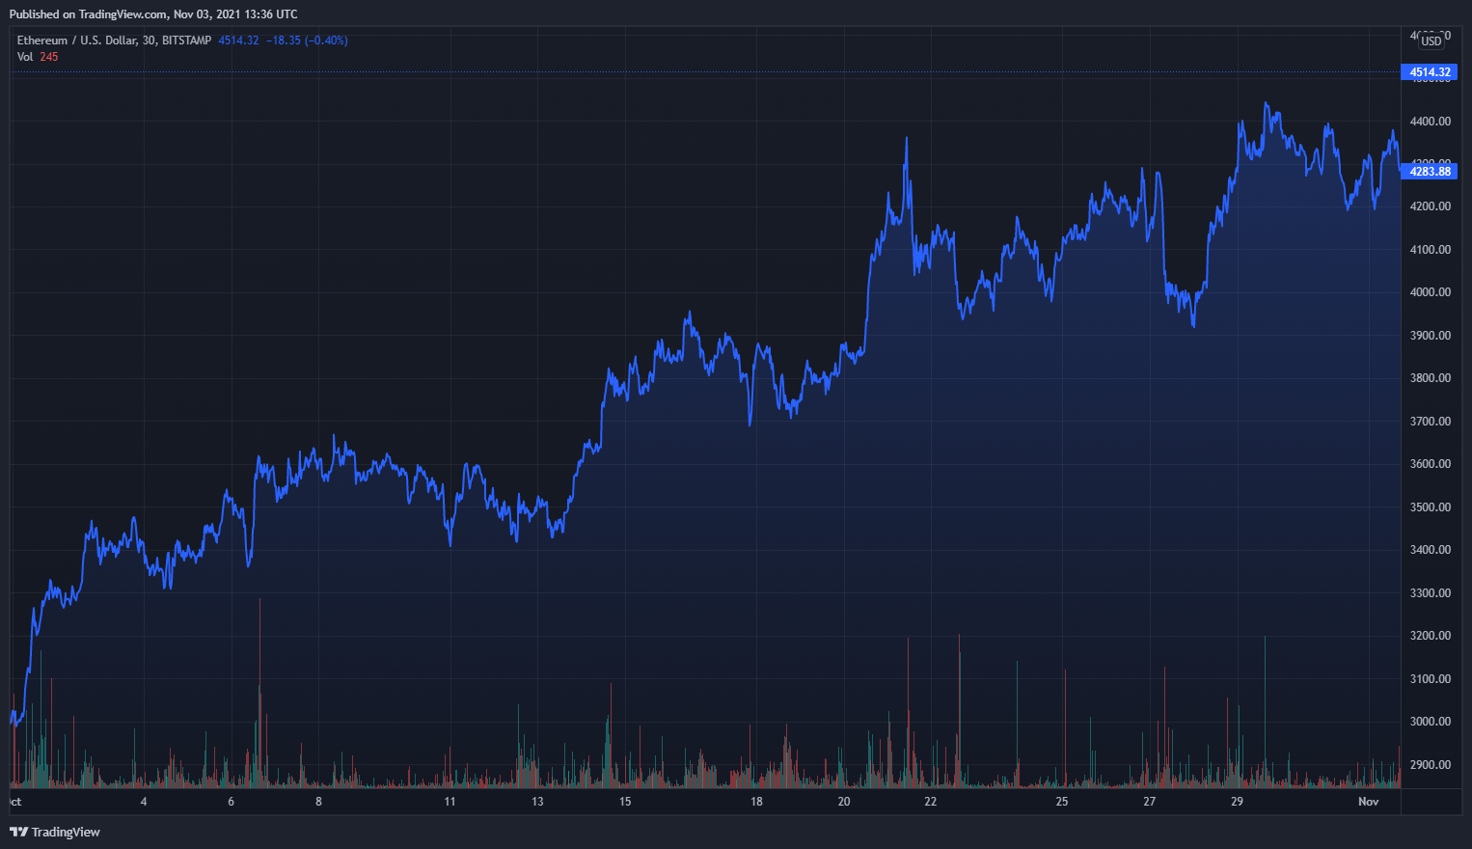
Task: Click the −18.35 (−0.40%) change value
Action: pyautogui.click(x=307, y=41)
